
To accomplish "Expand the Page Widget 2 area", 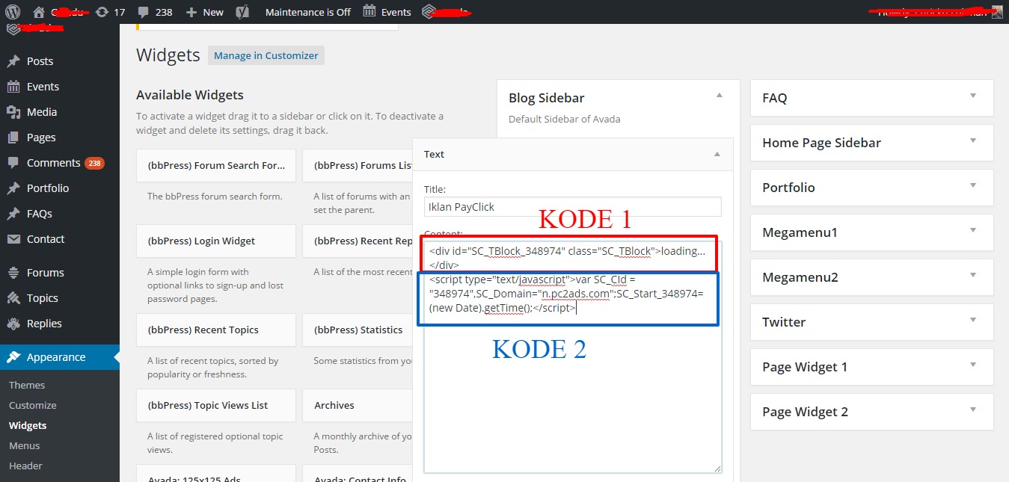I will [973, 410].
